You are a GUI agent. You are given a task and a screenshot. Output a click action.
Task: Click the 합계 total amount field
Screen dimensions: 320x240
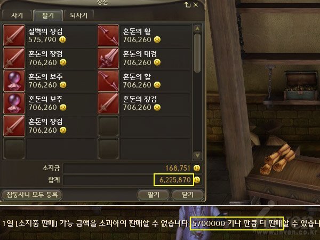(x=132, y=180)
